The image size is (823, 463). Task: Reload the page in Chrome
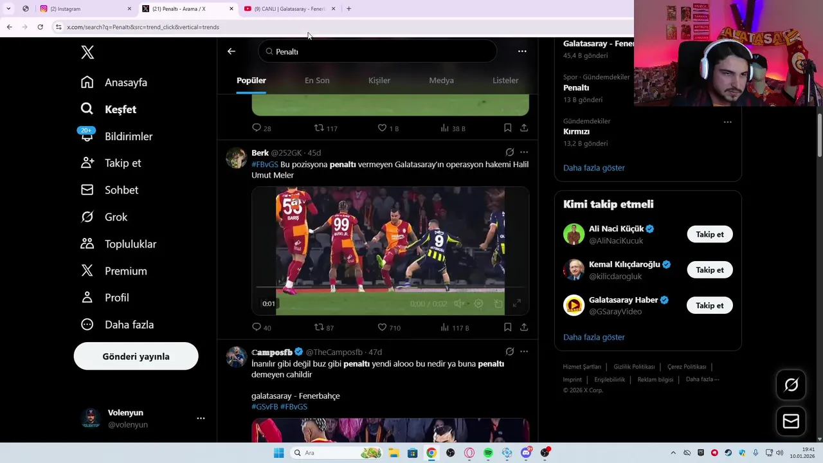point(40,27)
